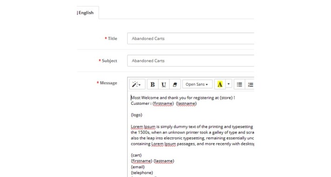The height and width of the screenshot is (177, 331).
Task: Click the {telephone} placeholder line
Action: pos(142,172)
